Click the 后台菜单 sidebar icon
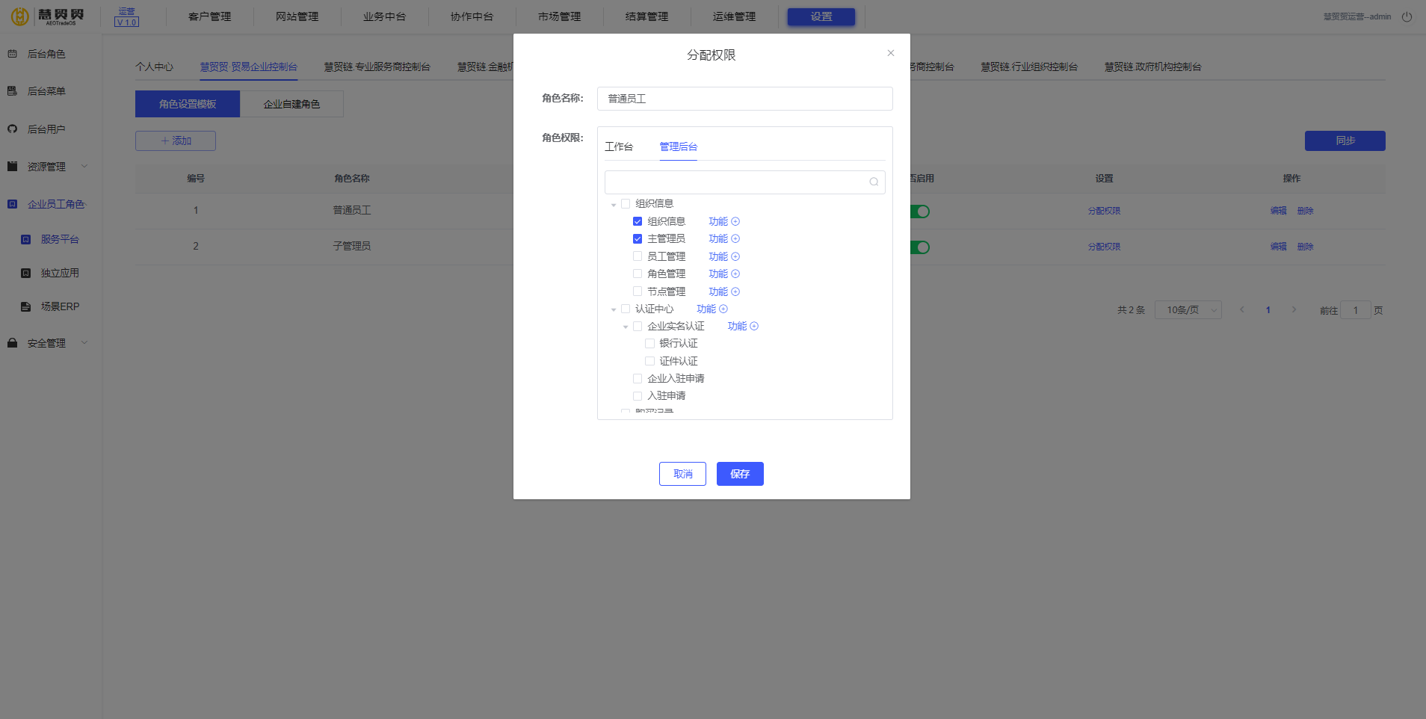This screenshot has width=1426, height=719. tap(12, 91)
